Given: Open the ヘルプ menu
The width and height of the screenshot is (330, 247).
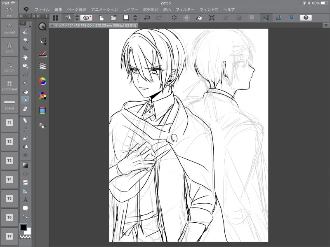Looking at the screenshot, I should [229, 9].
